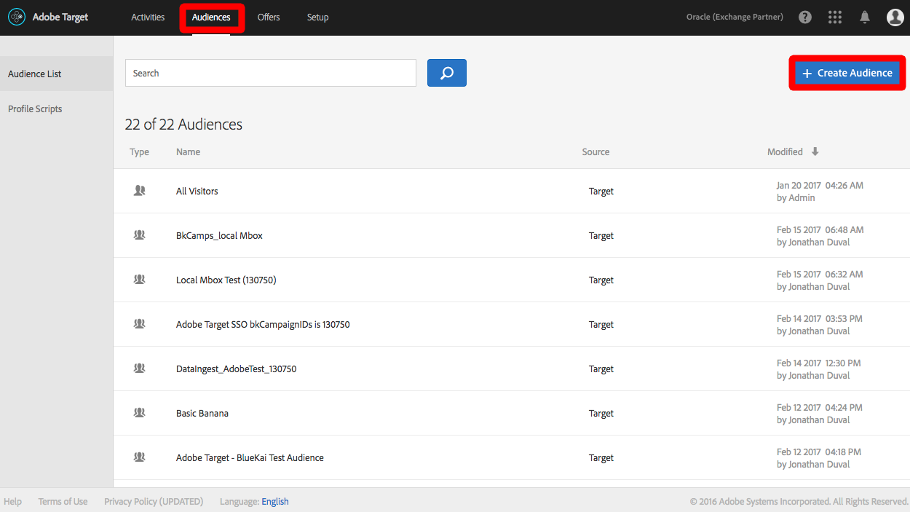Click the Feb 12 2017 04:18 PM date

(x=819, y=452)
